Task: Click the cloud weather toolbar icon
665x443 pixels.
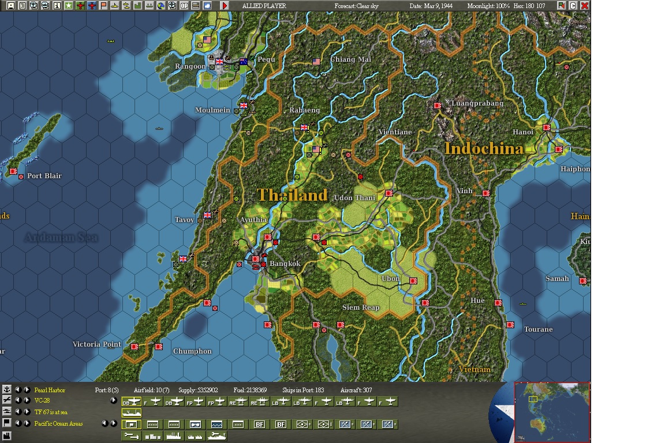Action: tap(207, 6)
